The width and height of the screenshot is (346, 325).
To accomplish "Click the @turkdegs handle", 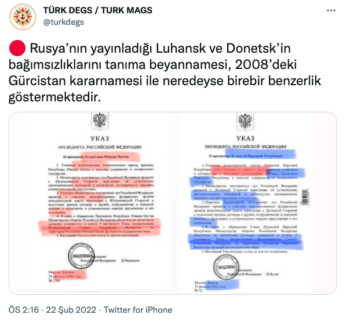I will click(64, 22).
